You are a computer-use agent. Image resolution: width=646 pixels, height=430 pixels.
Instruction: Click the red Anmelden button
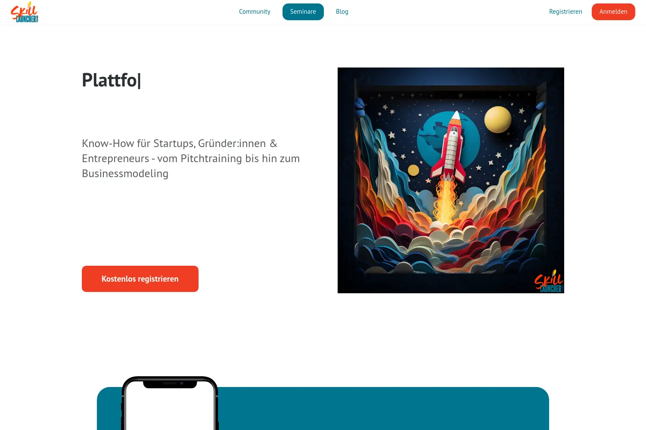613,12
